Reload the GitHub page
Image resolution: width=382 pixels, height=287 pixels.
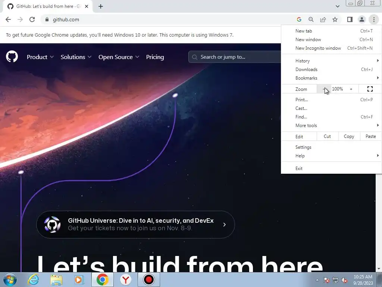32,19
